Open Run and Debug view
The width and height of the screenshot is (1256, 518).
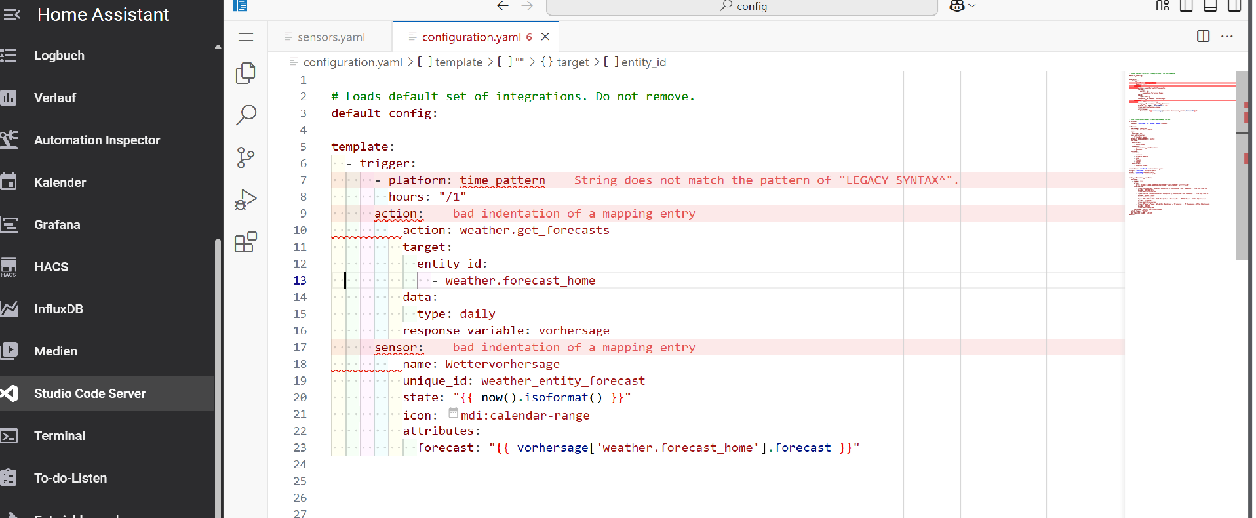(x=245, y=200)
